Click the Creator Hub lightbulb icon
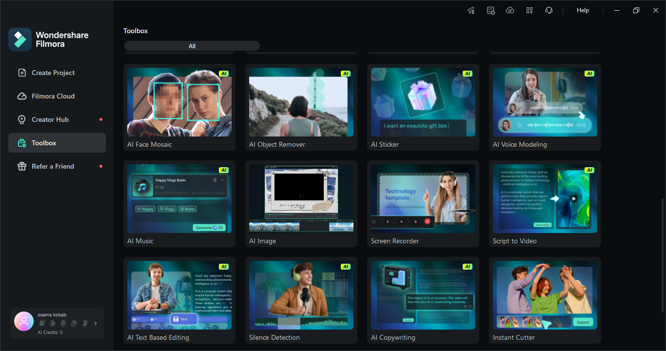Viewport: 666px width, 351px height. (22, 119)
